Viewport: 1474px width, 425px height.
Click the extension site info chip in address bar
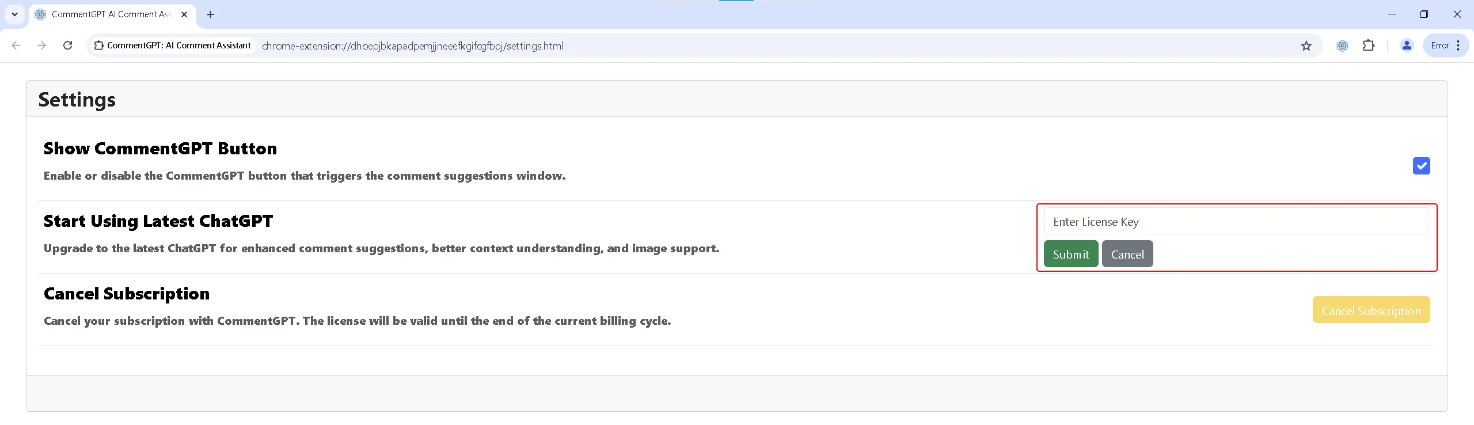172,45
